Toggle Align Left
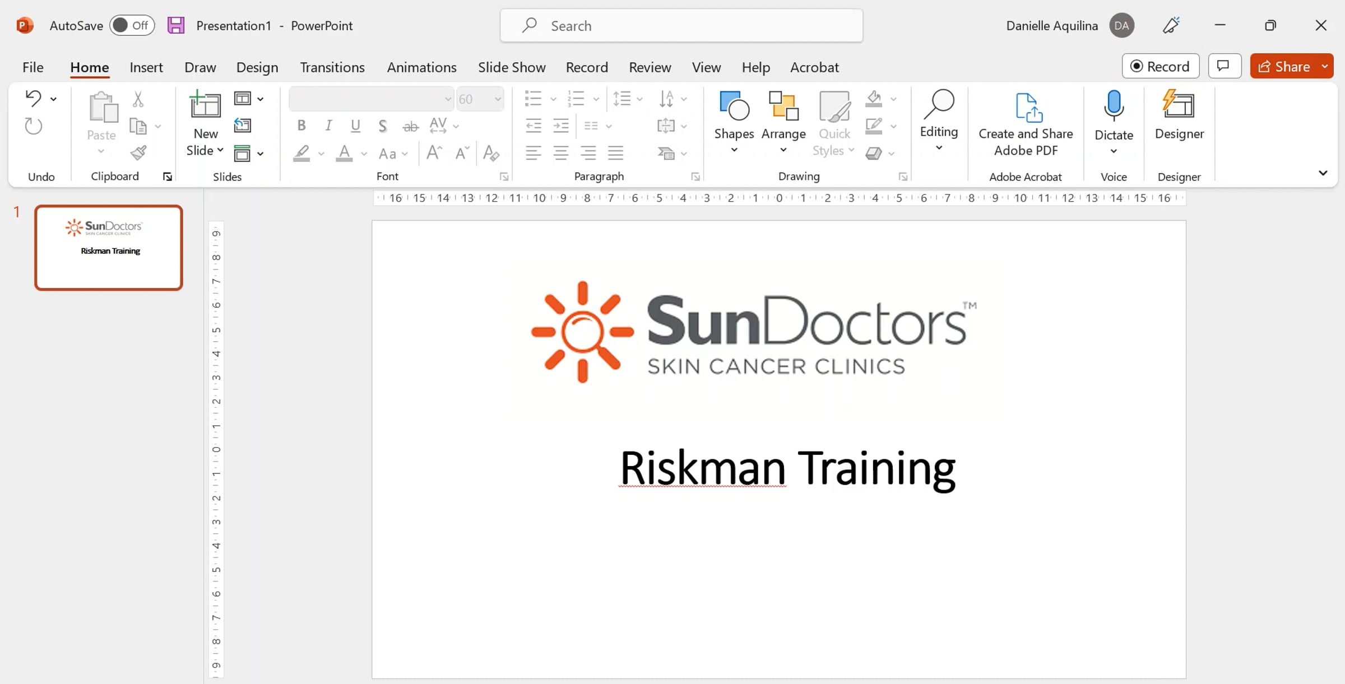This screenshot has height=684, width=1345. coord(534,153)
